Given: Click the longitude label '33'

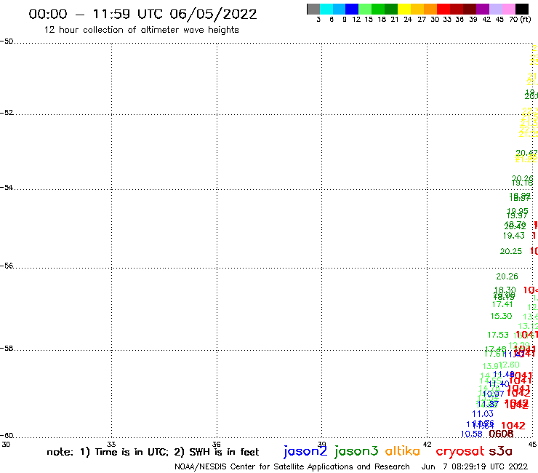Looking at the screenshot, I should click(x=111, y=444).
